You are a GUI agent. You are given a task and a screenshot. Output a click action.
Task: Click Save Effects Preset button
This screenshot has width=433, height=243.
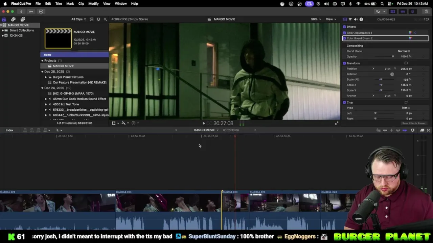[414, 123]
